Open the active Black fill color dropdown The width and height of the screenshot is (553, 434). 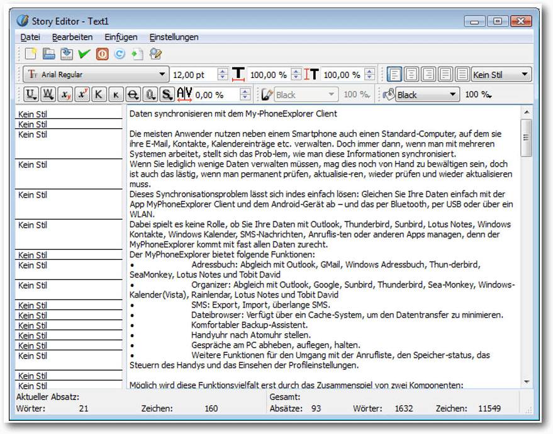[x=427, y=94]
